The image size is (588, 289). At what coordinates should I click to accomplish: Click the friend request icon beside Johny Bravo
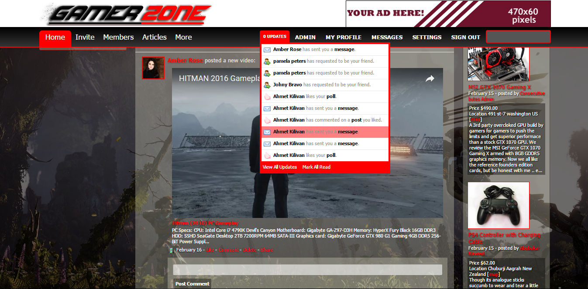[x=267, y=85]
